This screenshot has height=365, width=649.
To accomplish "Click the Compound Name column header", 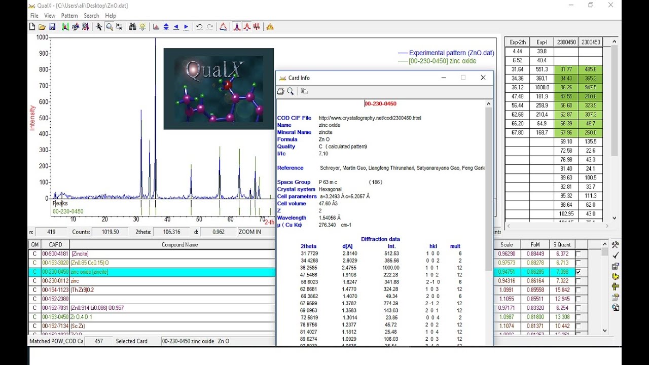I will pyautogui.click(x=179, y=244).
